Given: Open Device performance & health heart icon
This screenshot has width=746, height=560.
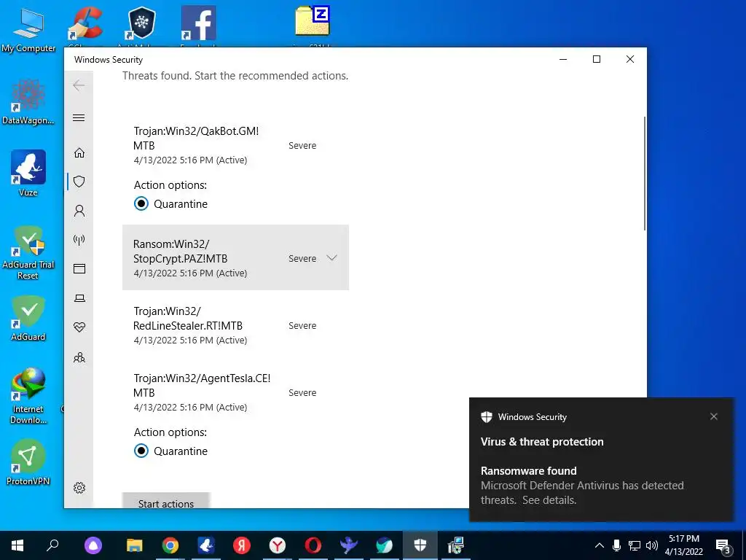Looking at the screenshot, I should point(79,327).
